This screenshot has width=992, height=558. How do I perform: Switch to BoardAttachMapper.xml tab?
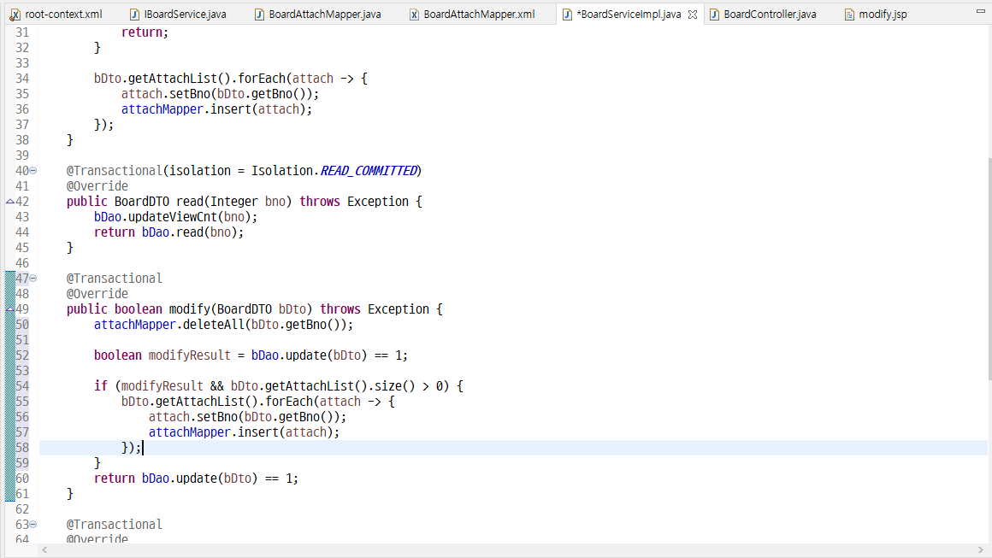pos(472,14)
